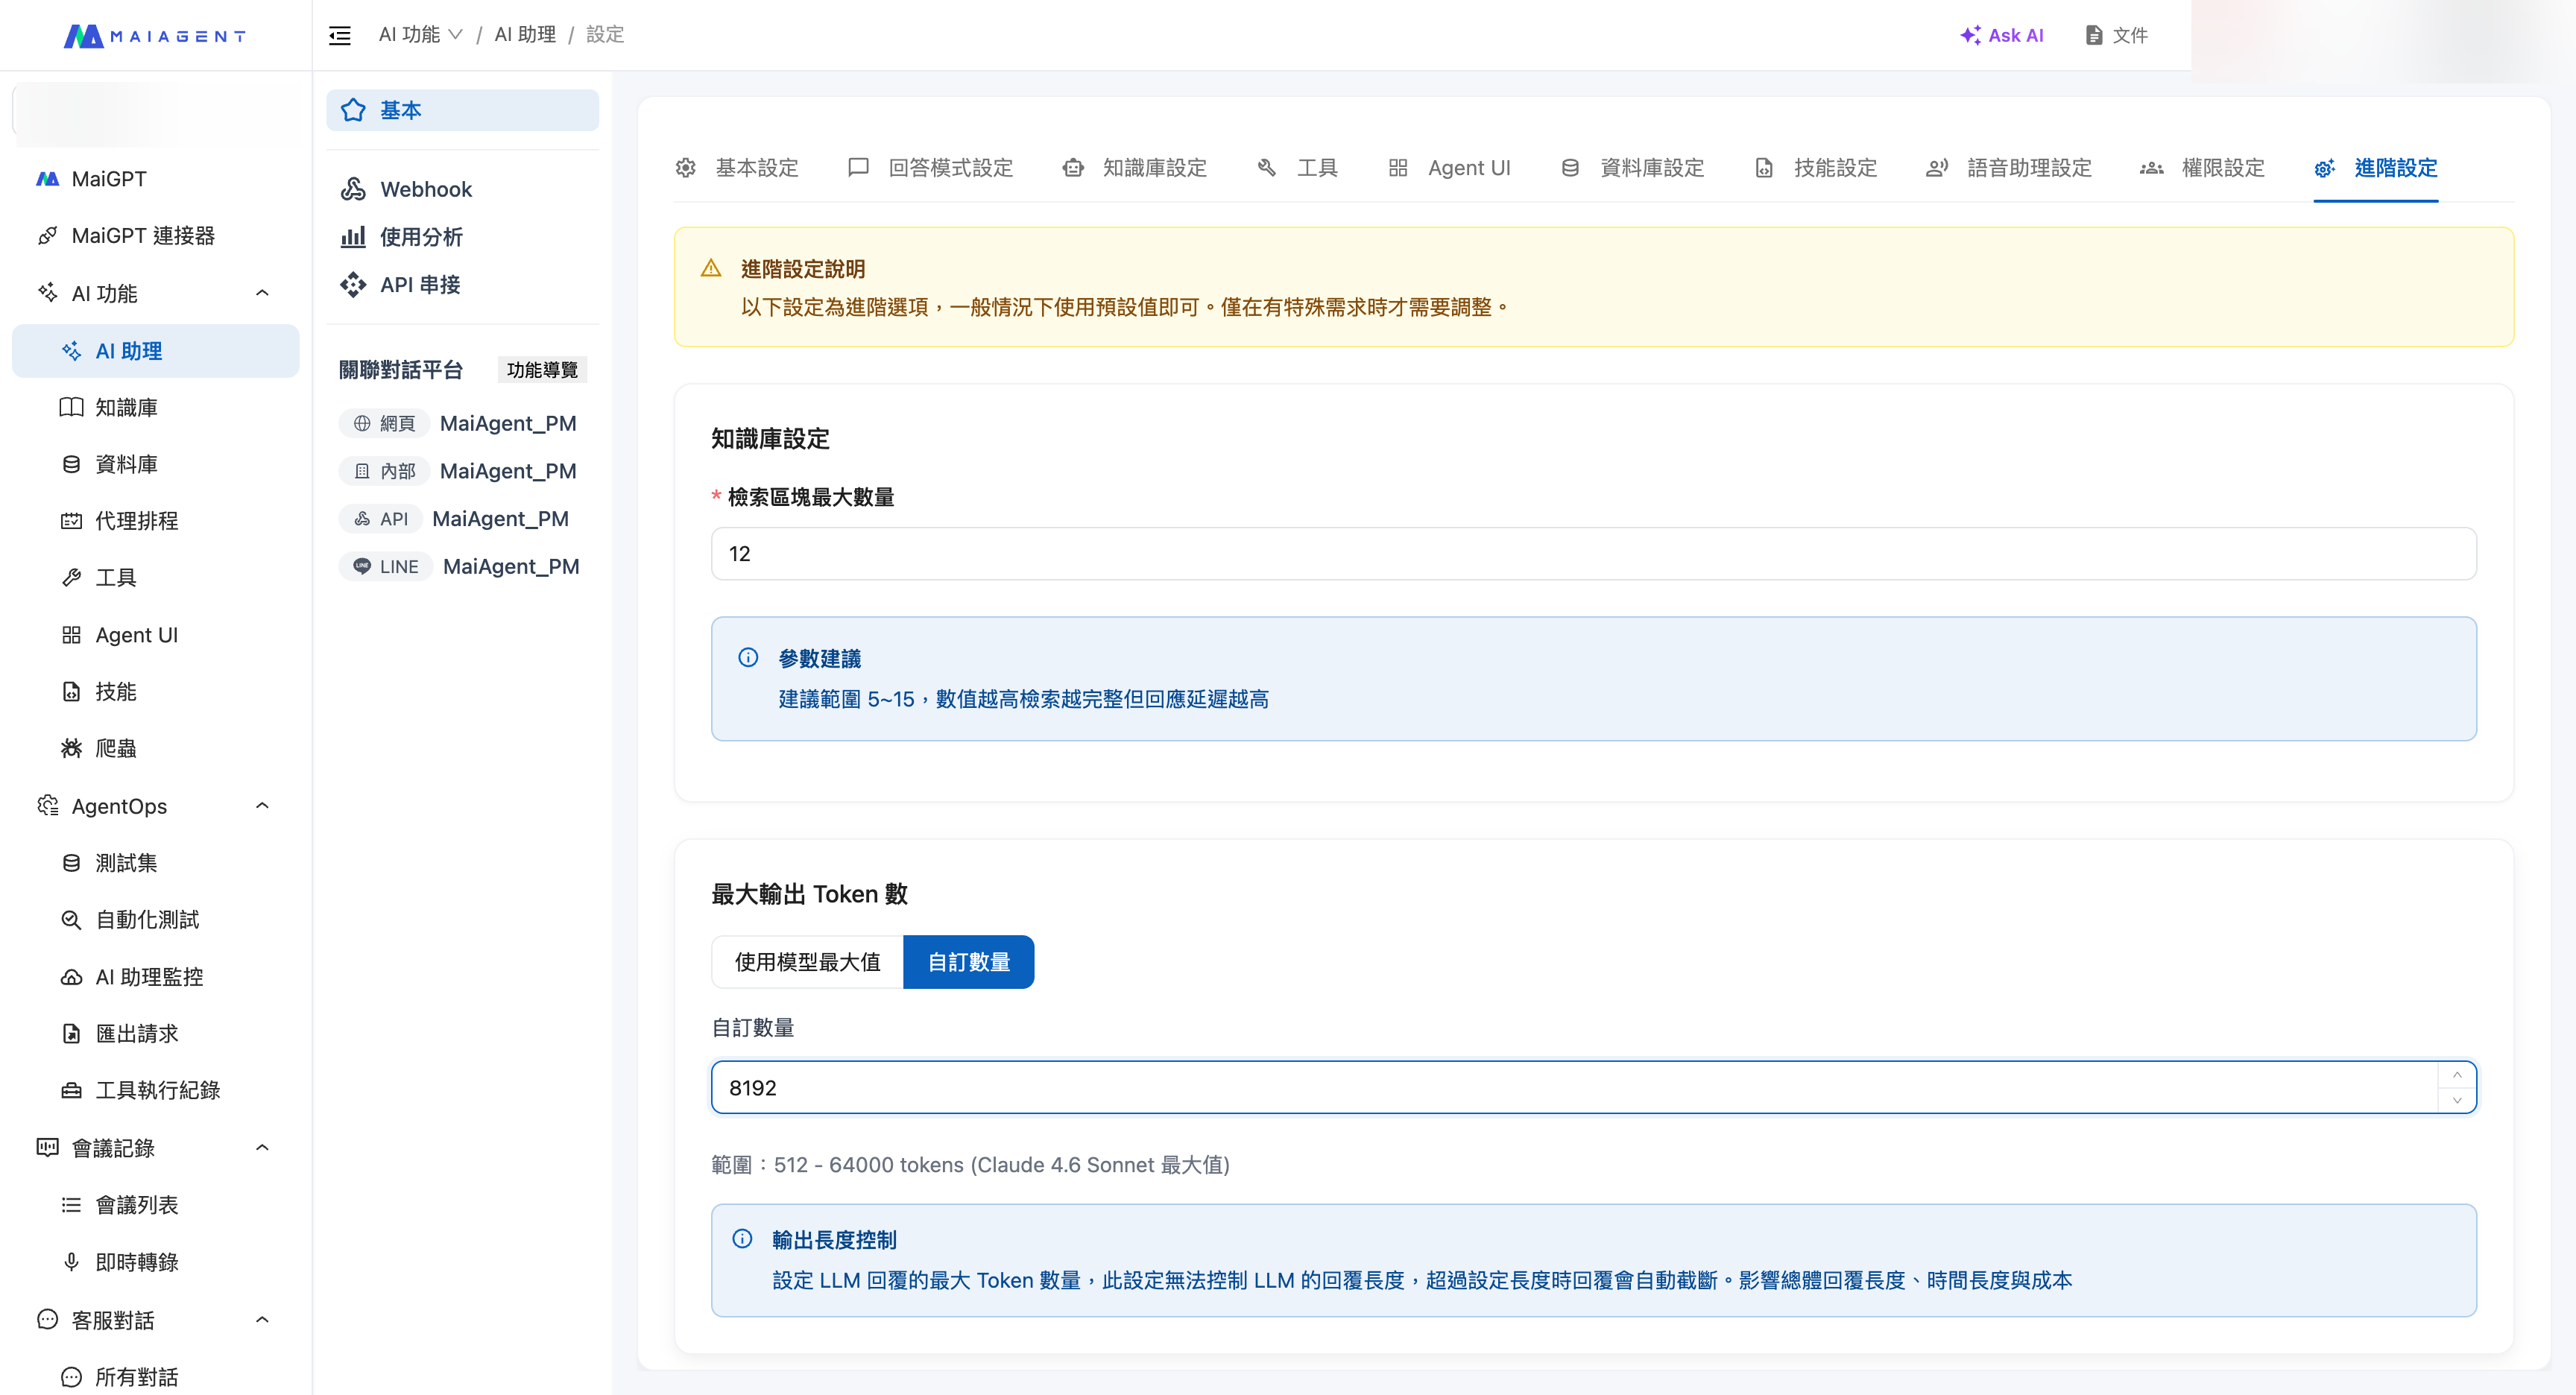Open 知識庫 book icon in sidebar
The image size is (2576, 1395).
(x=71, y=407)
